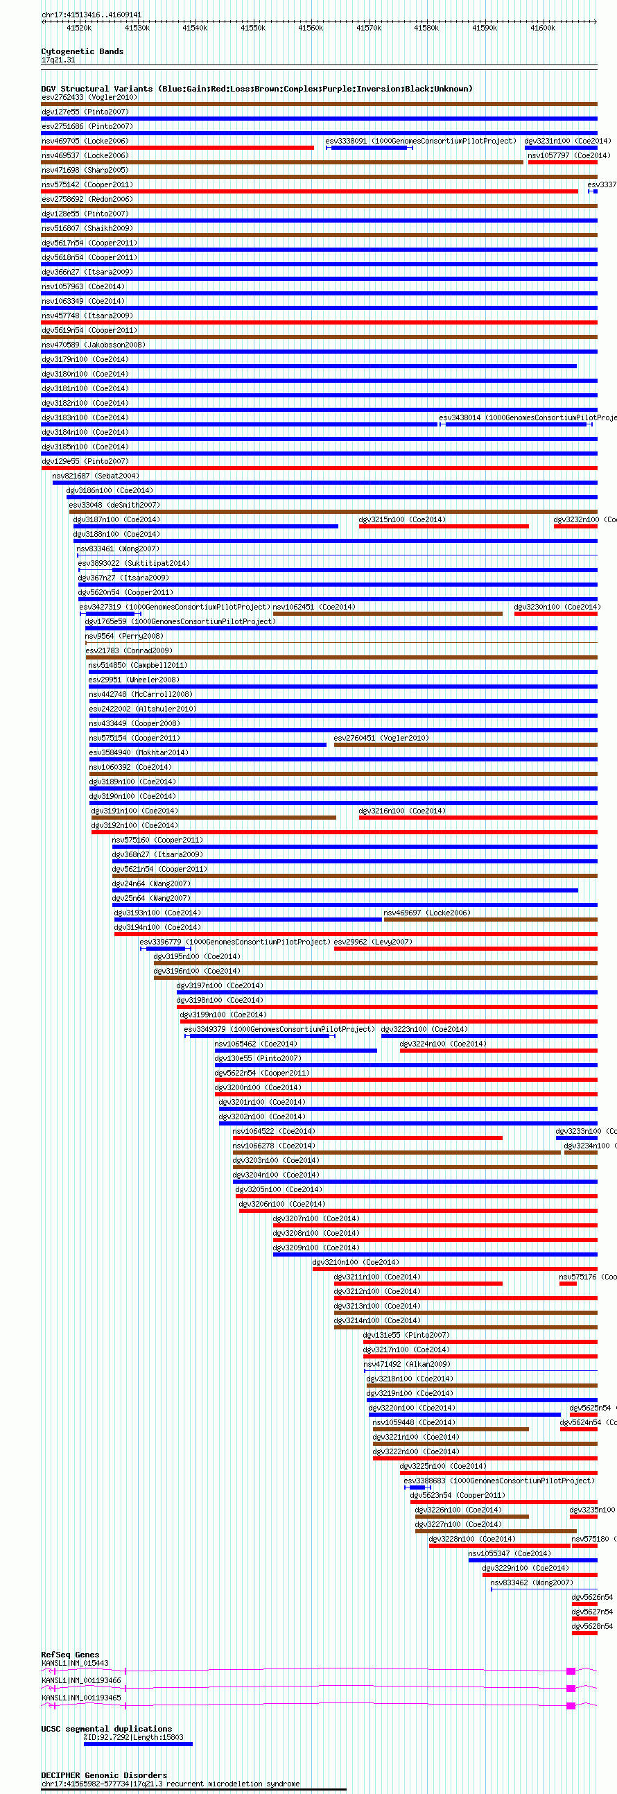This screenshot has height=1794, width=617.
Task: Select esv21783 (Conrad2009) label
Action: tap(129, 651)
